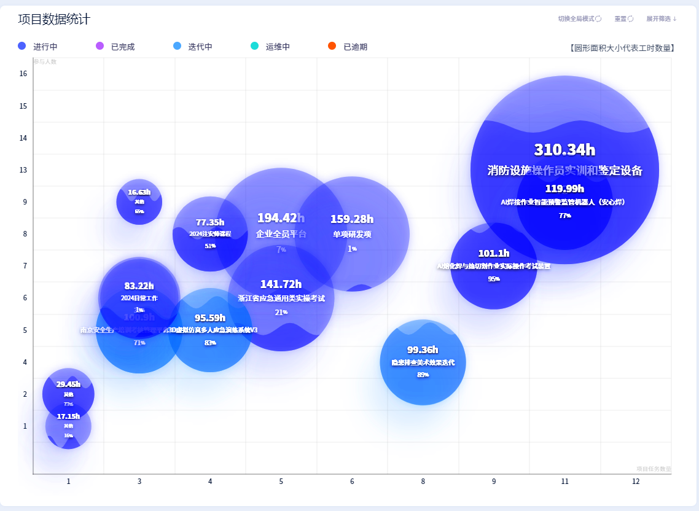Toggle the 进行中 legend dot
The width and height of the screenshot is (699, 511).
(22, 46)
